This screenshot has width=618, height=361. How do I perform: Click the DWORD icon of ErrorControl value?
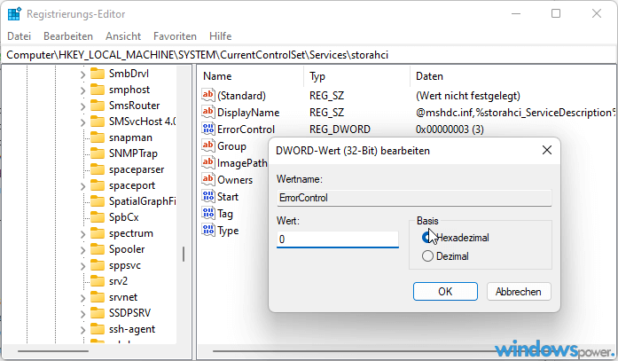pyautogui.click(x=208, y=129)
